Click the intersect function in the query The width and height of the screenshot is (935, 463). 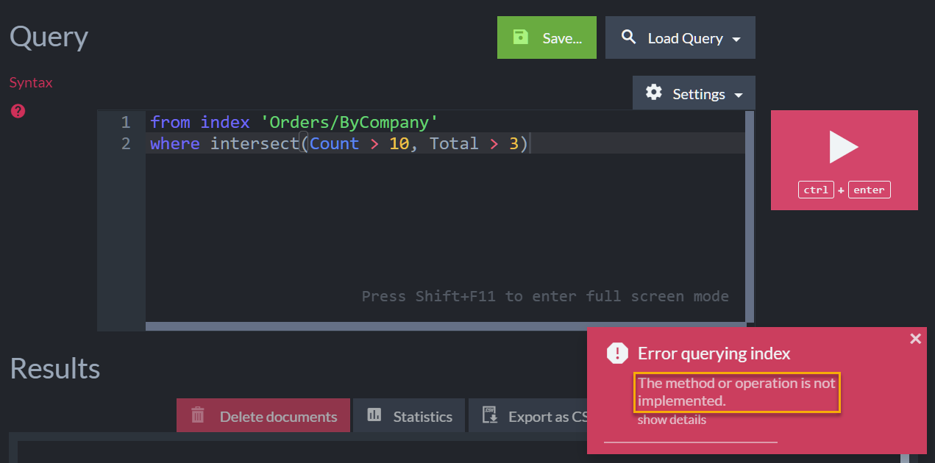coord(255,143)
